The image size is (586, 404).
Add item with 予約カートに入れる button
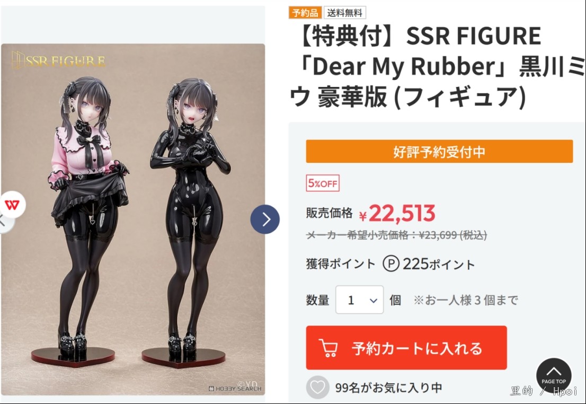tap(406, 347)
